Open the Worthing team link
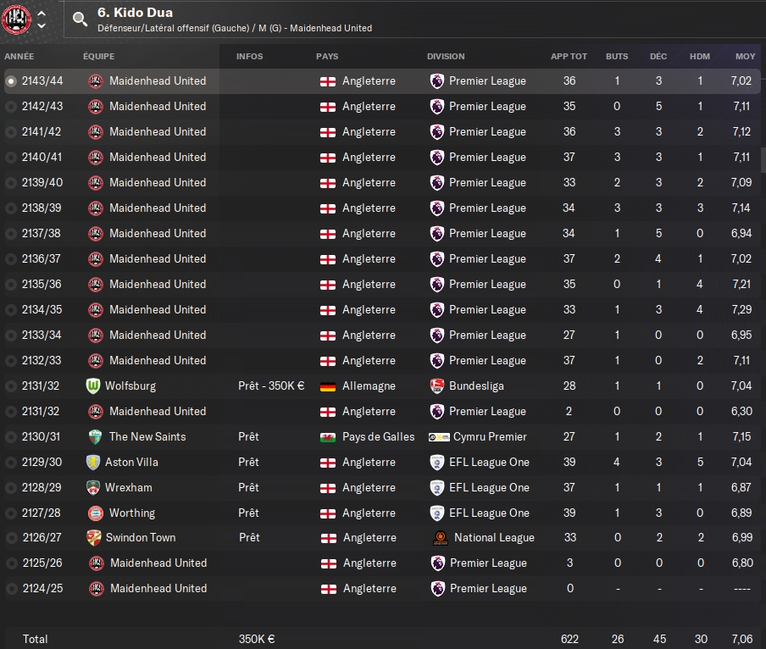The image size is (766, 649). [x=132, y=513]
